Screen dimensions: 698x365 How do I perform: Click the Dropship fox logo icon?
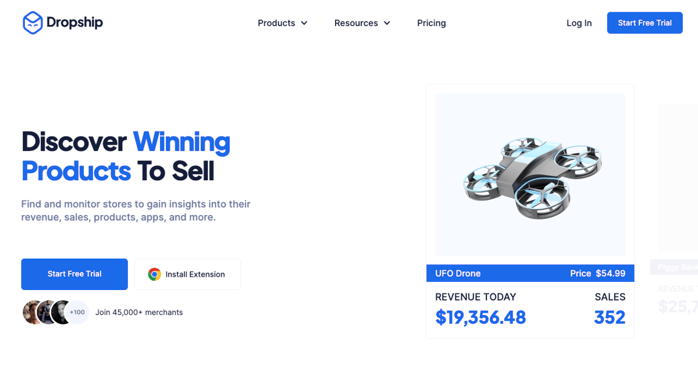33,23
